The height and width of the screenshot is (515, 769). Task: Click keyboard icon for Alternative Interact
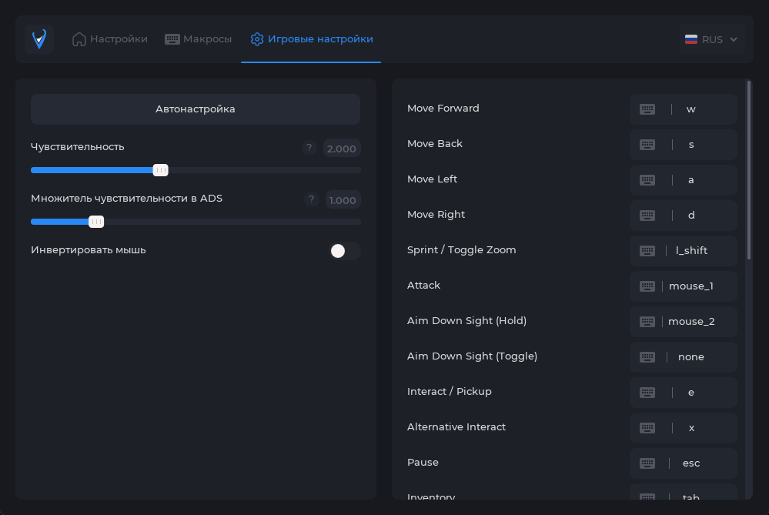pos(647,428)
